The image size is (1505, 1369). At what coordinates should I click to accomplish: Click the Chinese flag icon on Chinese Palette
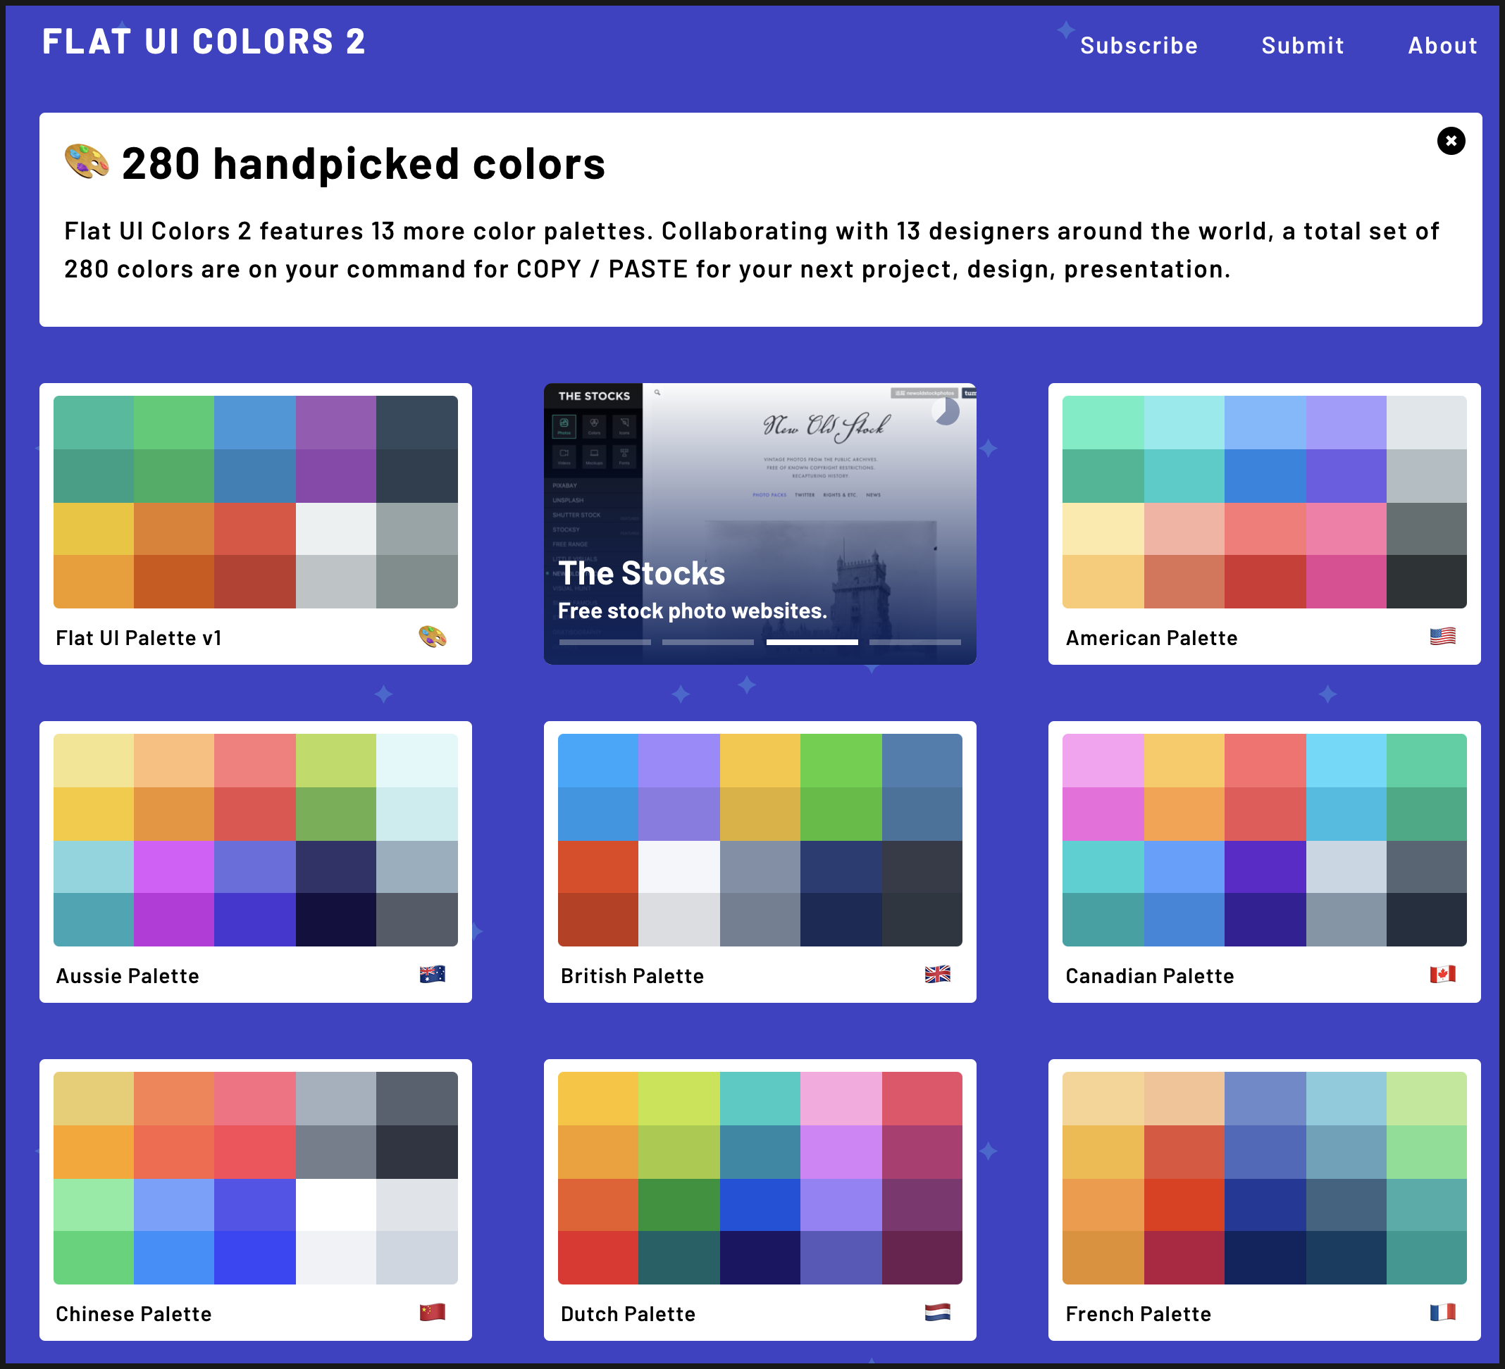(435, 1314)
